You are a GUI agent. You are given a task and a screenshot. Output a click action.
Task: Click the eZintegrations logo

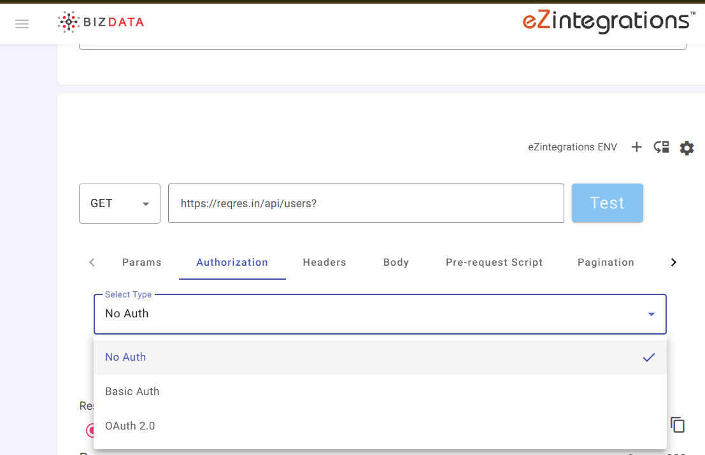click(x=608, y=21)
